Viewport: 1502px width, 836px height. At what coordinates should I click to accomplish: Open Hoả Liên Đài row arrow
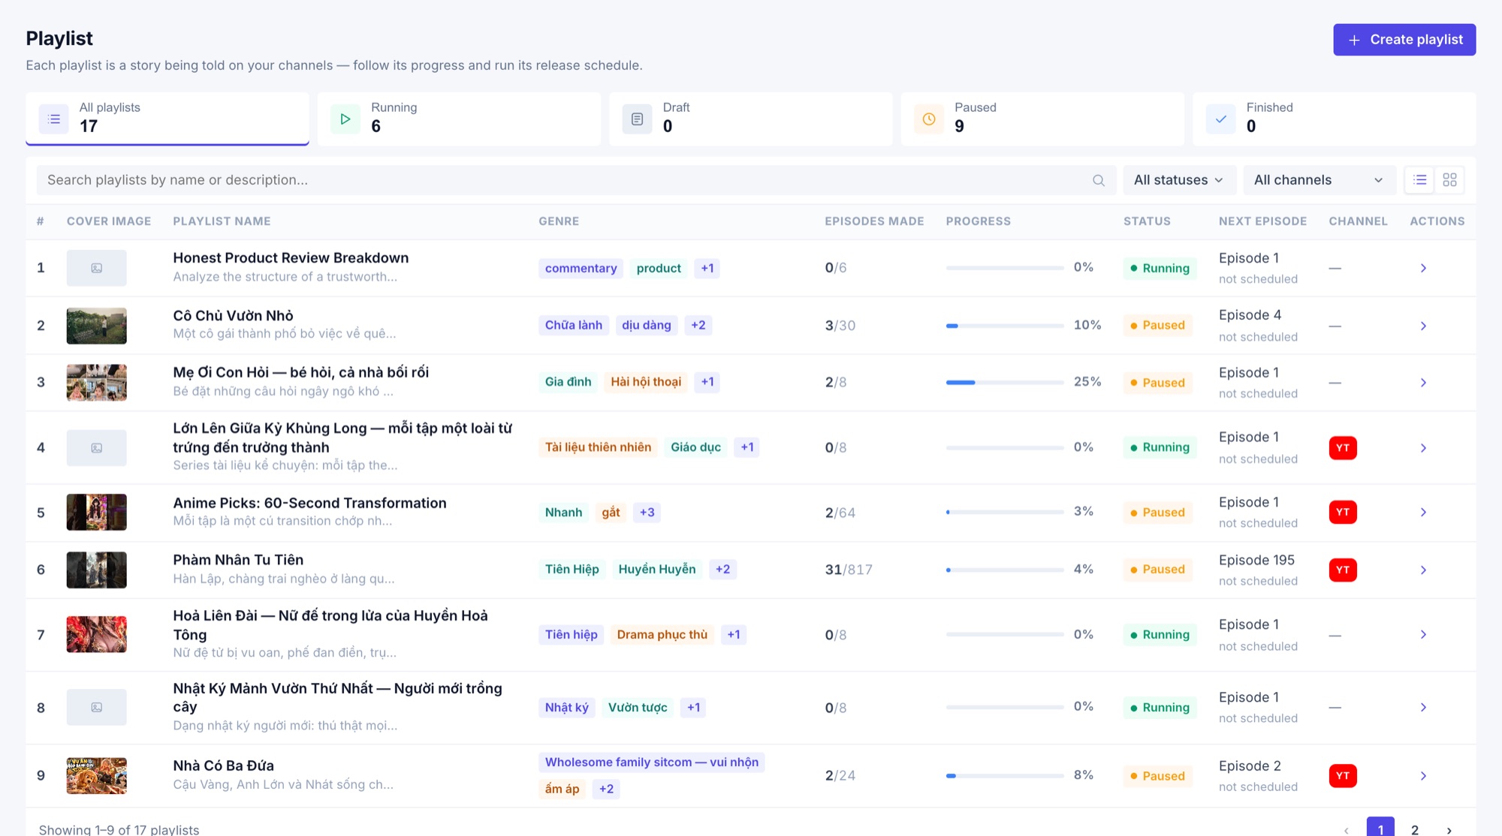pos(1423,635)
